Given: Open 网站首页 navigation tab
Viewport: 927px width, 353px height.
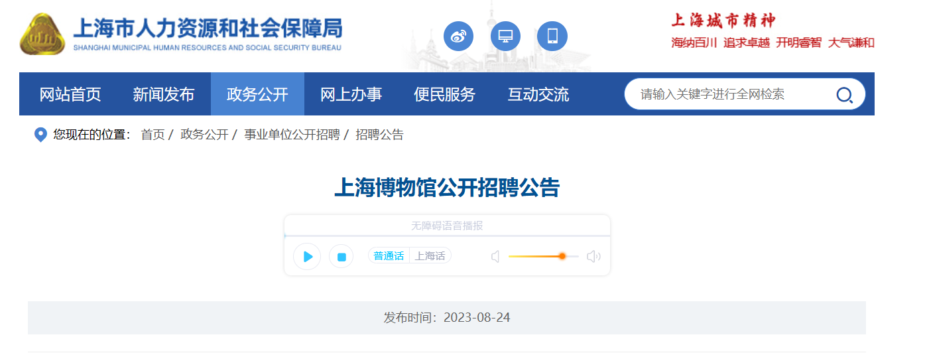Looking at the screenshot, I should (70, 94).
